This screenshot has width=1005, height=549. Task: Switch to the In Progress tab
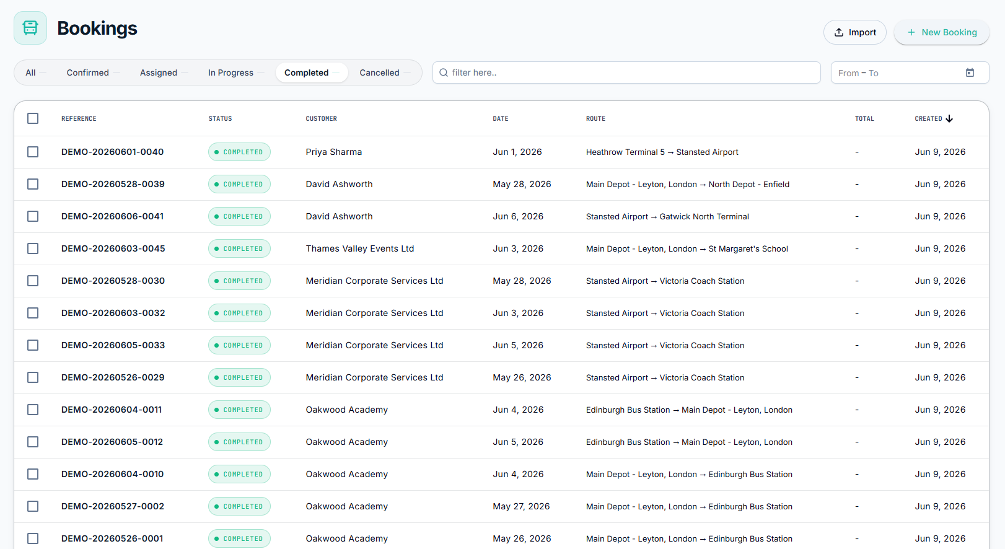tap(236, 72)
